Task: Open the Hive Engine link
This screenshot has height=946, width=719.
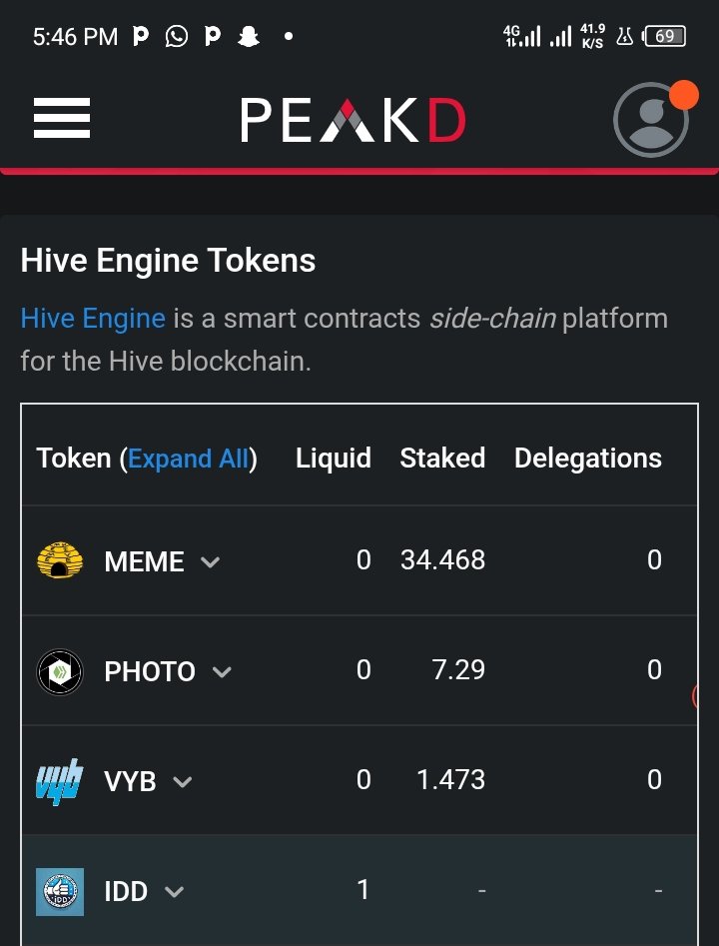Action: [93, 319]
